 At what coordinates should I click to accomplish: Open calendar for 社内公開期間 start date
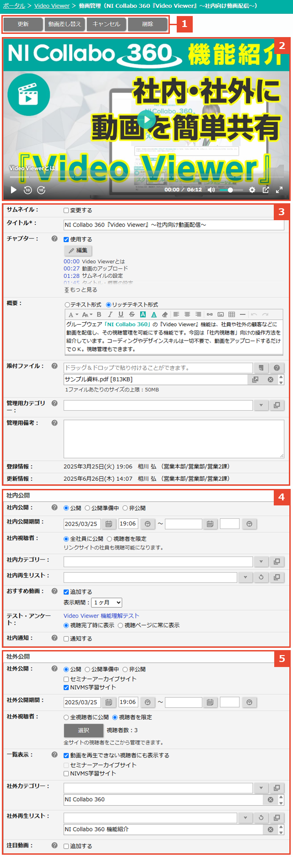click(x=109, y=524)
